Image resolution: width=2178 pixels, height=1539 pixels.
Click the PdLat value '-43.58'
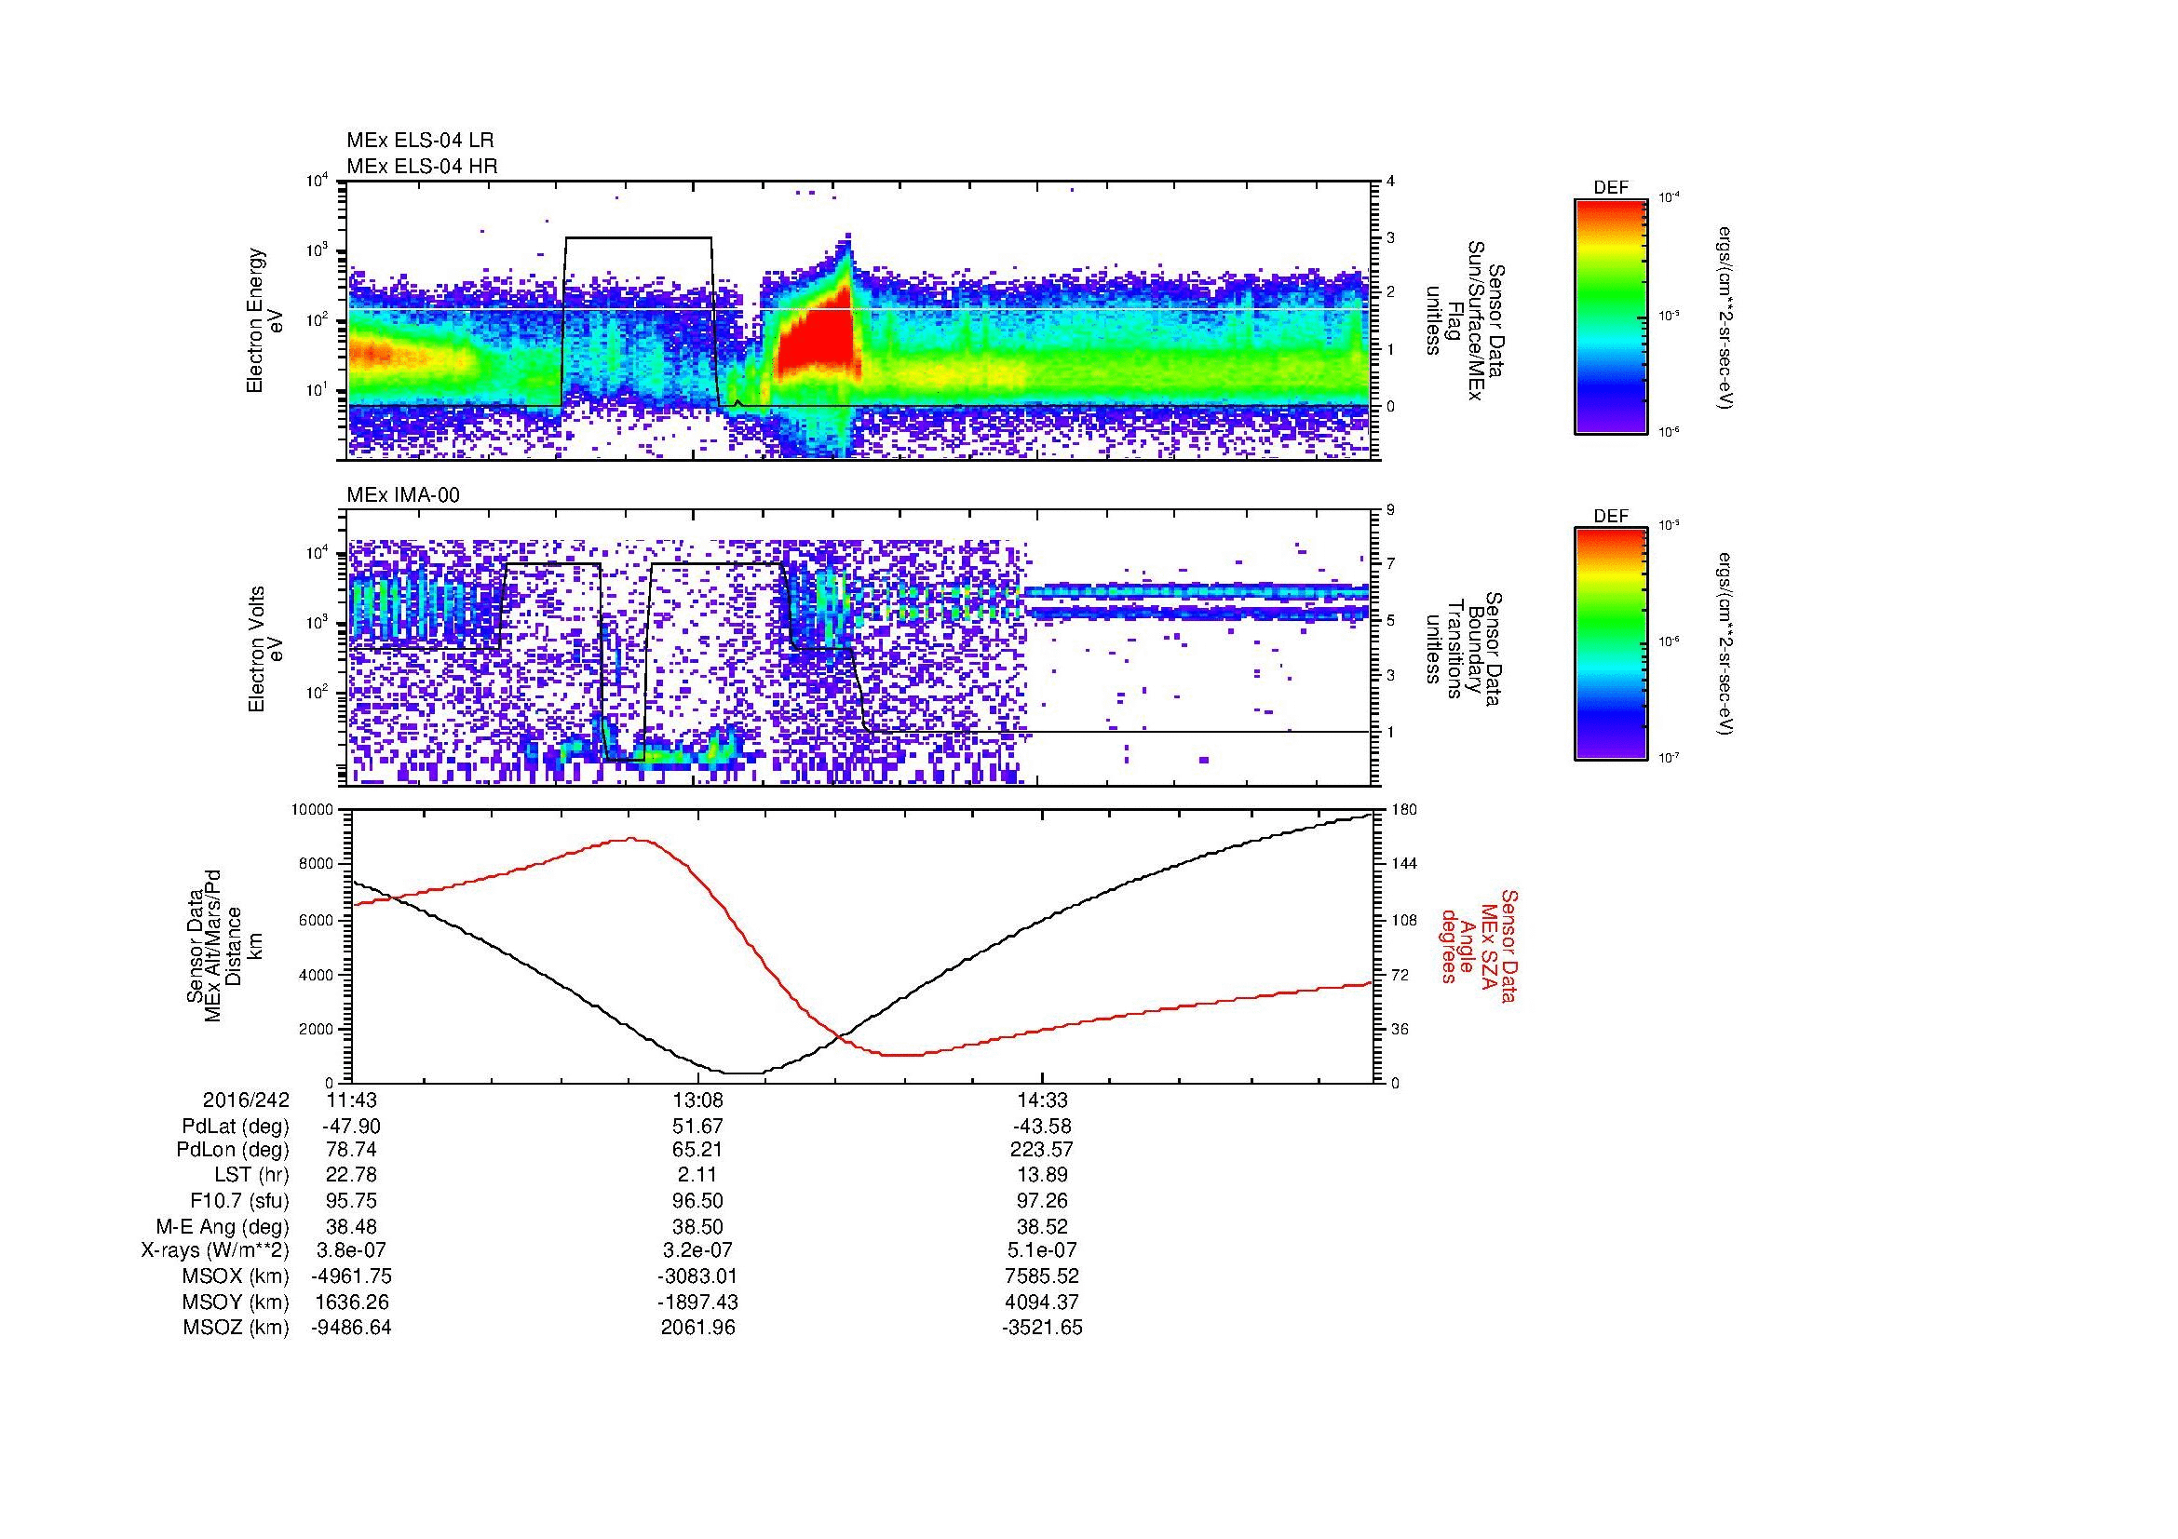click(x=1042, y=1127)
